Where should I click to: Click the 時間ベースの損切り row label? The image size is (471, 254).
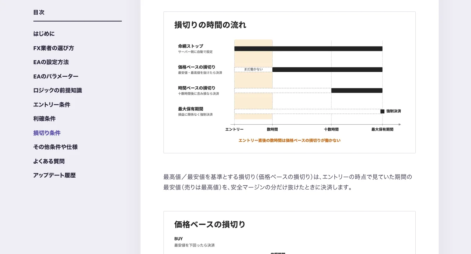(197, 88)
